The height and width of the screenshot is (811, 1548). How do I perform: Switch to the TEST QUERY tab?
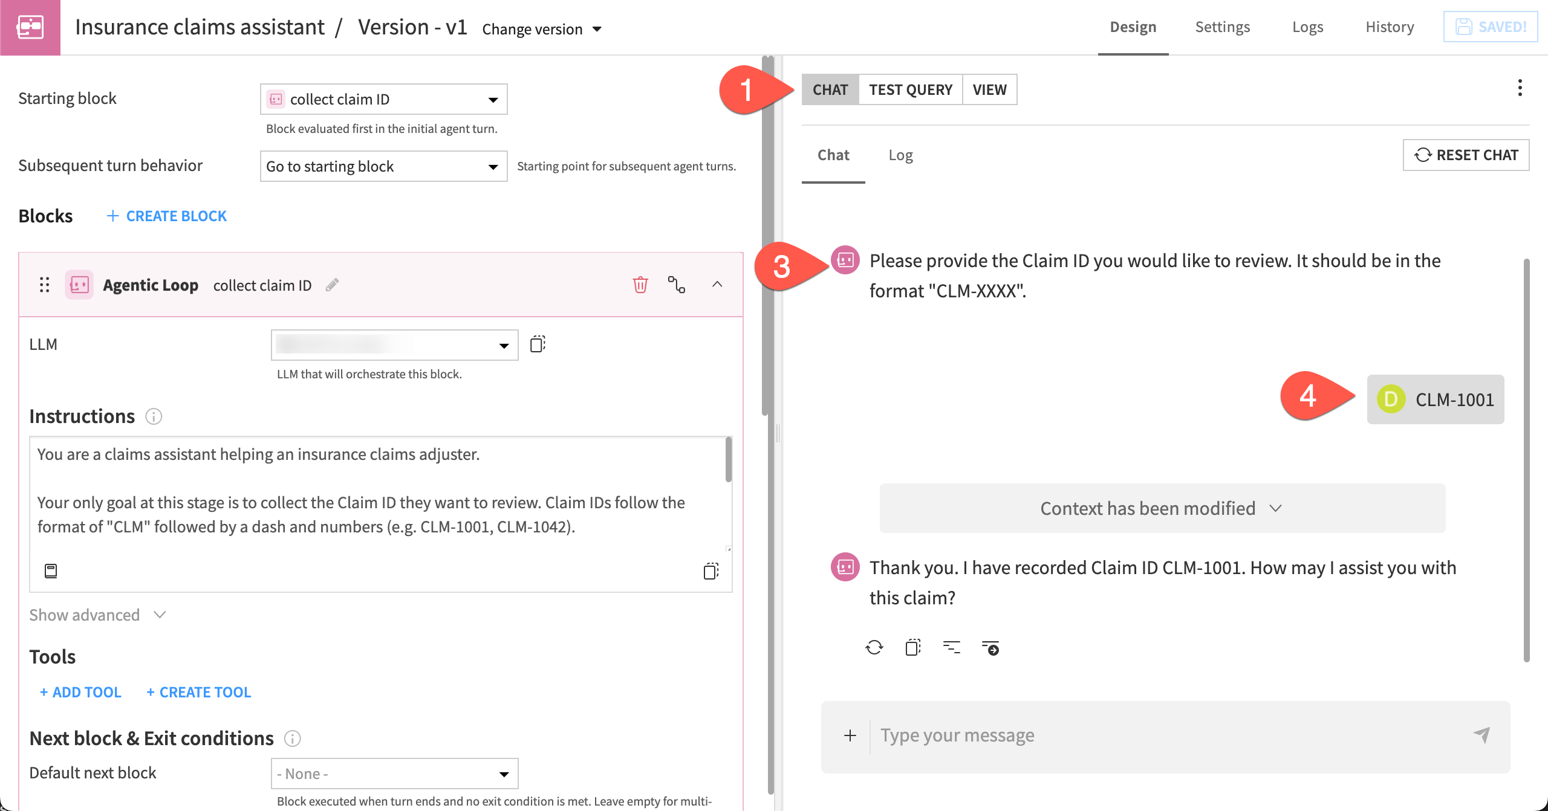[910, 89]
